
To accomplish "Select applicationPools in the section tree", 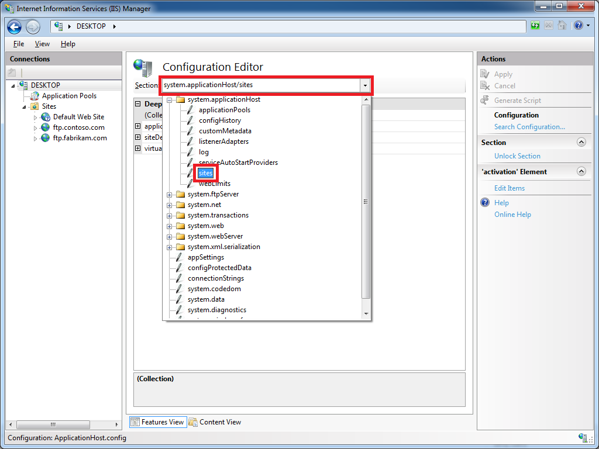I will [224, 110].
